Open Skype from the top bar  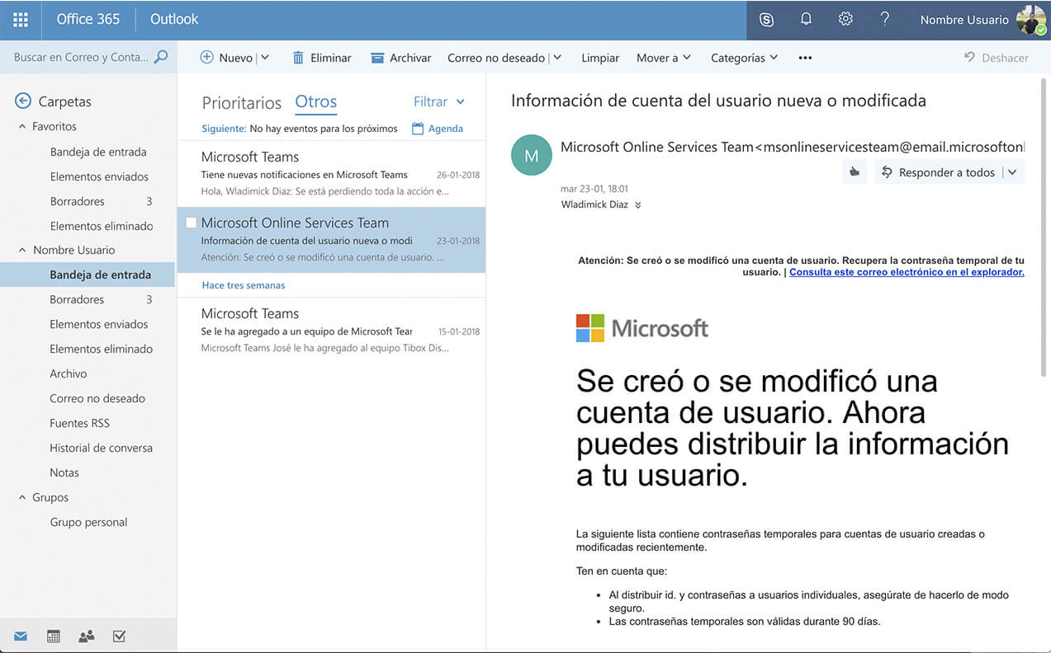(766, 20)
